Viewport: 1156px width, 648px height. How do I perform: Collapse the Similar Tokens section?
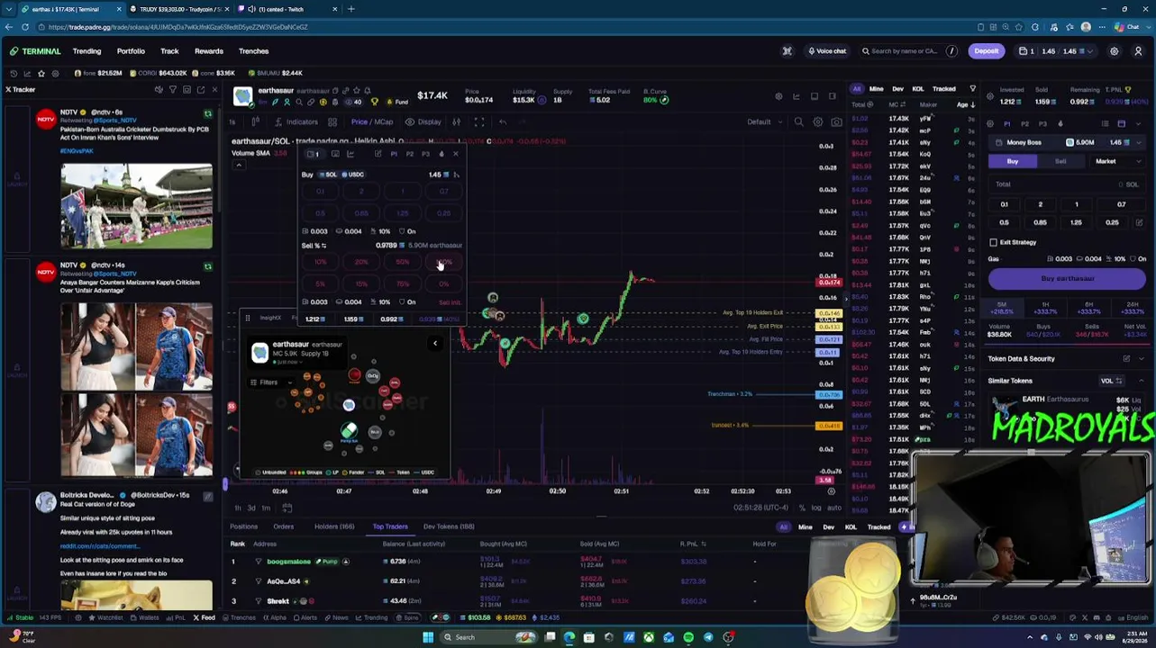pyautogui.click(x=1141, y=381)
